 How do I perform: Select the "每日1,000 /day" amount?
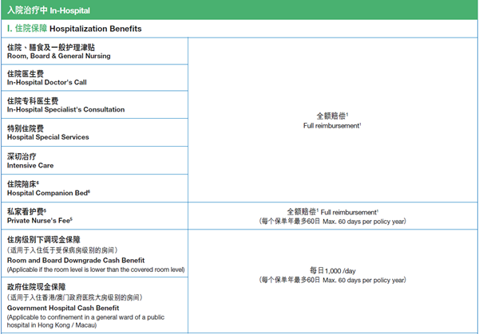point(331,270)
